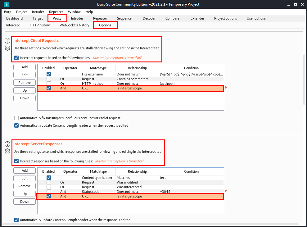This screenshot has width=307, height=227.
Task: Toggle update Content-Length when response edited
Action: [16, 220]
